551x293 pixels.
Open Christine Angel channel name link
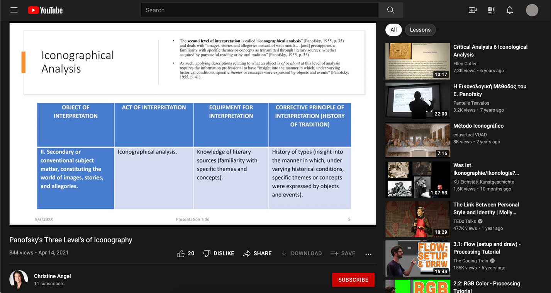click(x=53, y=276)
